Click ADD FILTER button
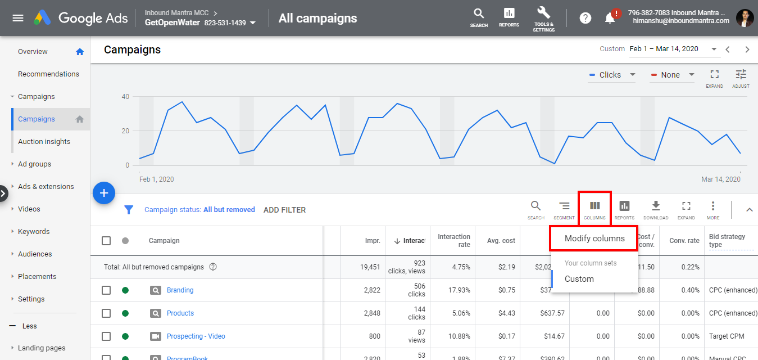 coord(285,210)
